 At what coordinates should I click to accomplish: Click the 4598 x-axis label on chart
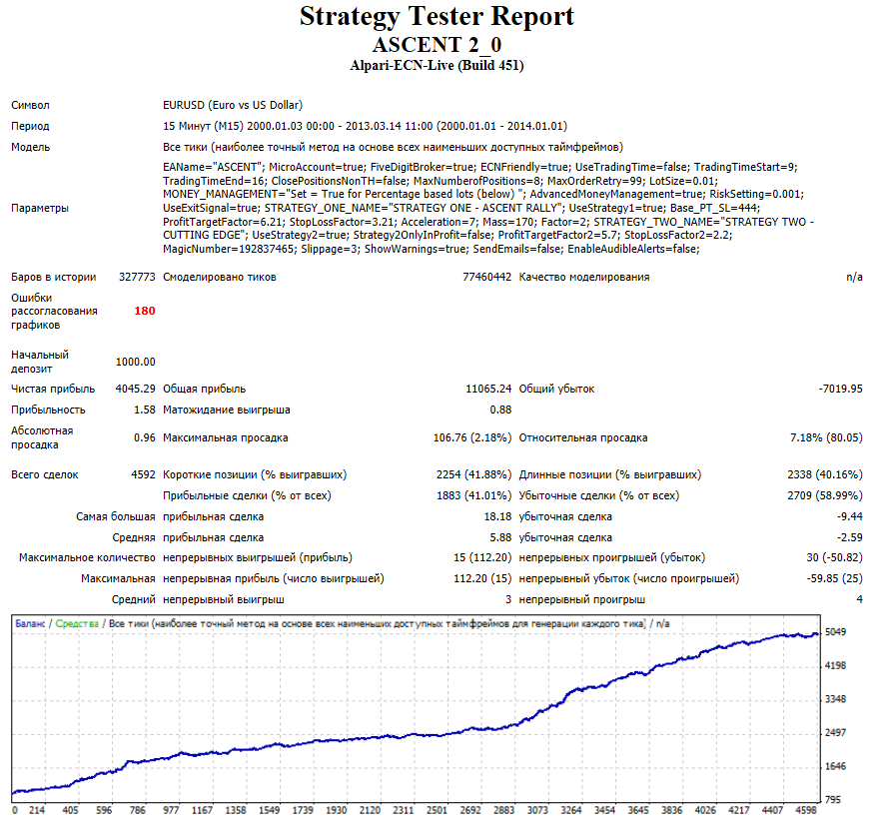pyautogui.click(x=806, y=811)
